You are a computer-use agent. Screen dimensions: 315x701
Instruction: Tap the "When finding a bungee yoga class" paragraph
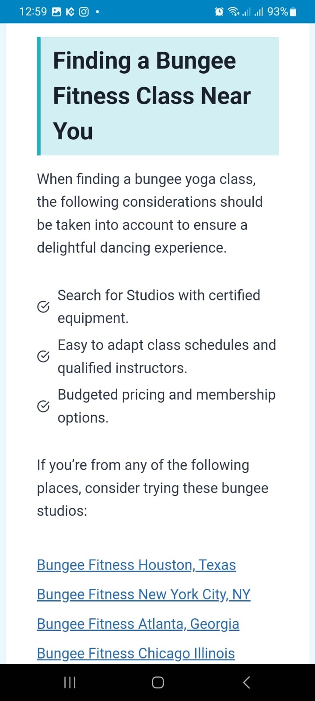point(150,213)
